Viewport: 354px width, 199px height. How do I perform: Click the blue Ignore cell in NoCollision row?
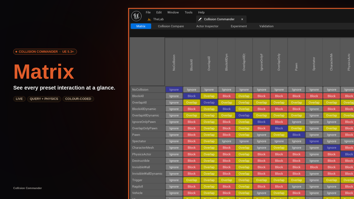coord(174,90)
